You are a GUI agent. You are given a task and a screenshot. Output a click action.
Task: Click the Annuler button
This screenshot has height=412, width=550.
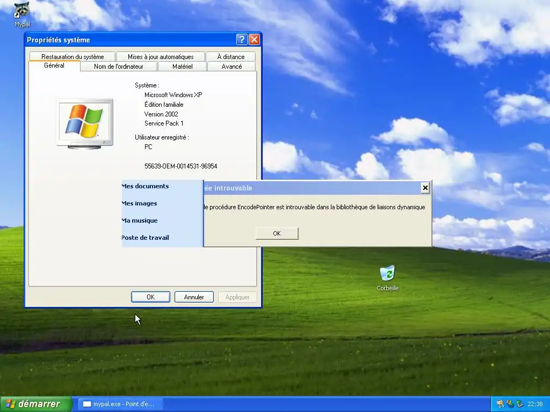[194, 297]
